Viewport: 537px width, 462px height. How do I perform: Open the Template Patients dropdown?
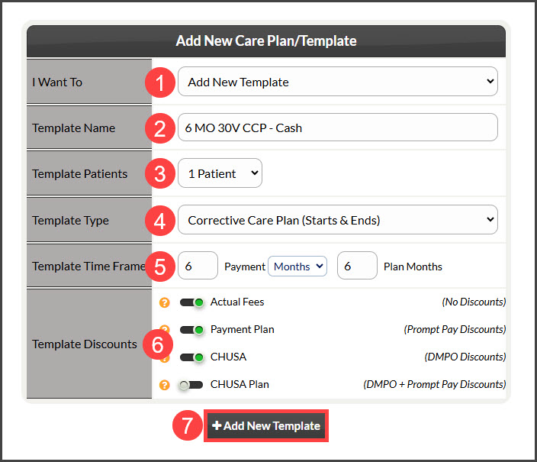coord(220,173)
